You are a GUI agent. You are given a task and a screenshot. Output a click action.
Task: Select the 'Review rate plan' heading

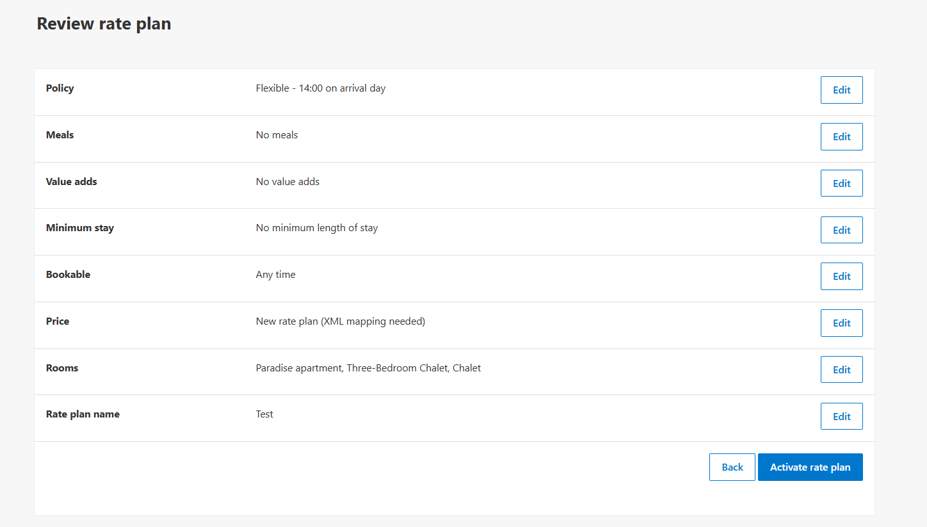(x=104, y=24)
